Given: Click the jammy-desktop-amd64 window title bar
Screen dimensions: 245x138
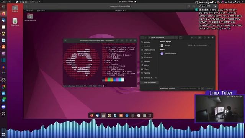Looking at the screenshot, I should pyautogui.click(x=121, y=7).
